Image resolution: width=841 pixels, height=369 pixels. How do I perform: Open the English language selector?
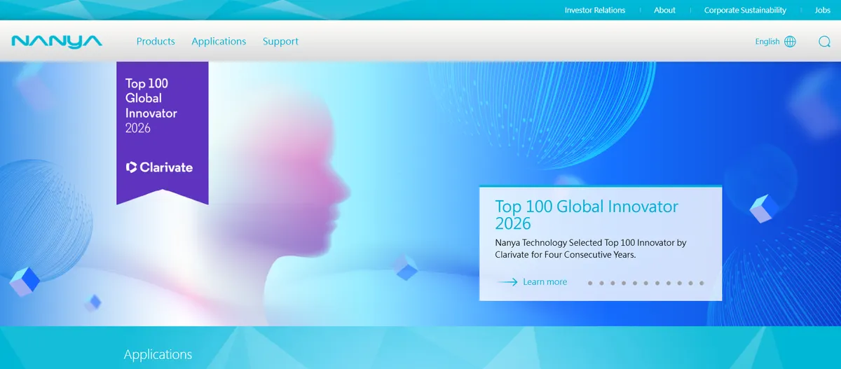[767, 41]
